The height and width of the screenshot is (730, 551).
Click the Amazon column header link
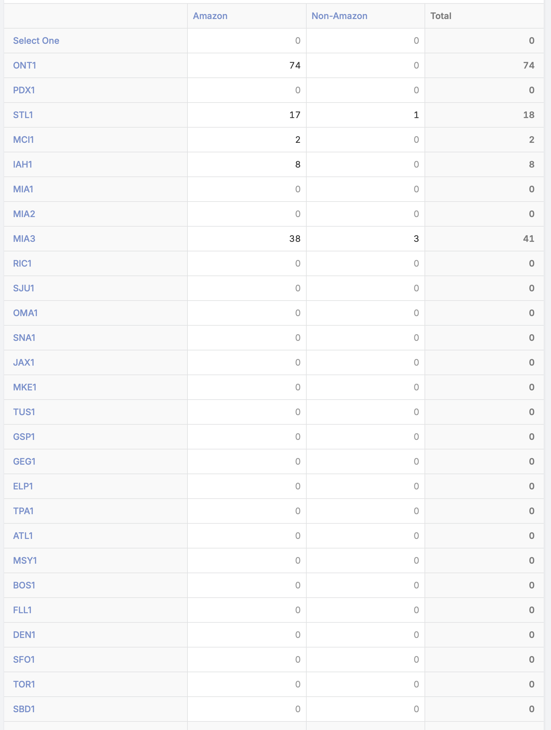210,16
